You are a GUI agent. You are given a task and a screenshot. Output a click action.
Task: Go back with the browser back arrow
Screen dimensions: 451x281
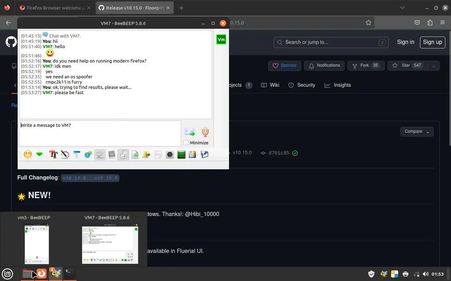8,22
